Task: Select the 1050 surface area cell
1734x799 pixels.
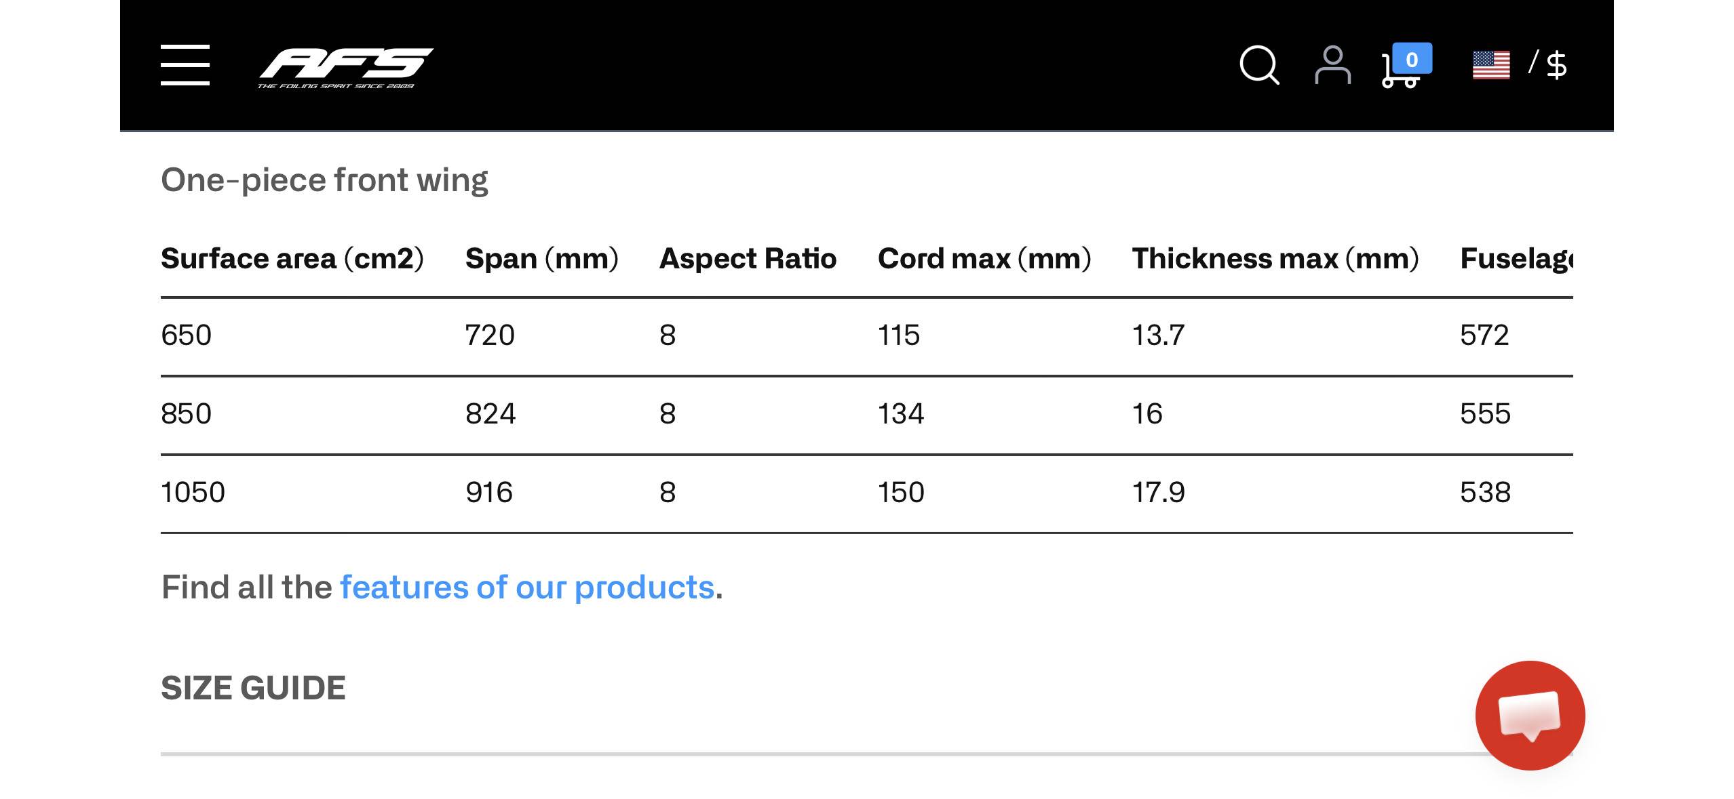Action: pyautogui.click(x=193, y=492)
